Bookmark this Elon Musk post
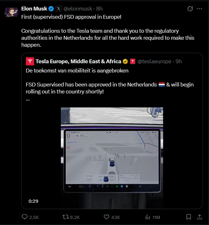 pos(189,217)
